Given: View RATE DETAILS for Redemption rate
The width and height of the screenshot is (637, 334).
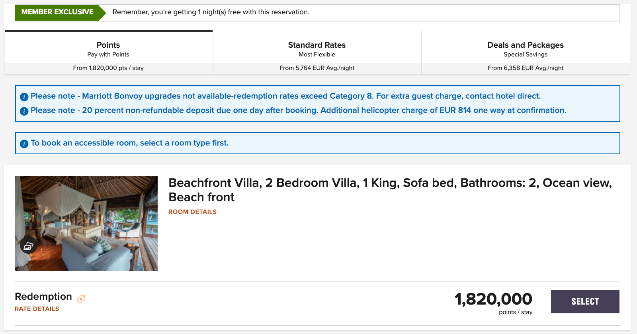Looking at the screenshot, I should (x=37, y=309).
